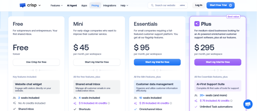Click arrow icon in Start Free Trial button

coord(230,5)
